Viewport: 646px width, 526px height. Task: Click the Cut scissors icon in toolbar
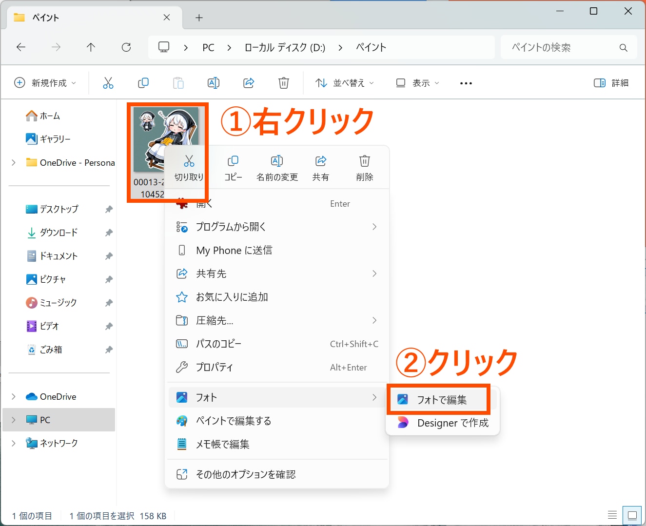click(108, 83)
